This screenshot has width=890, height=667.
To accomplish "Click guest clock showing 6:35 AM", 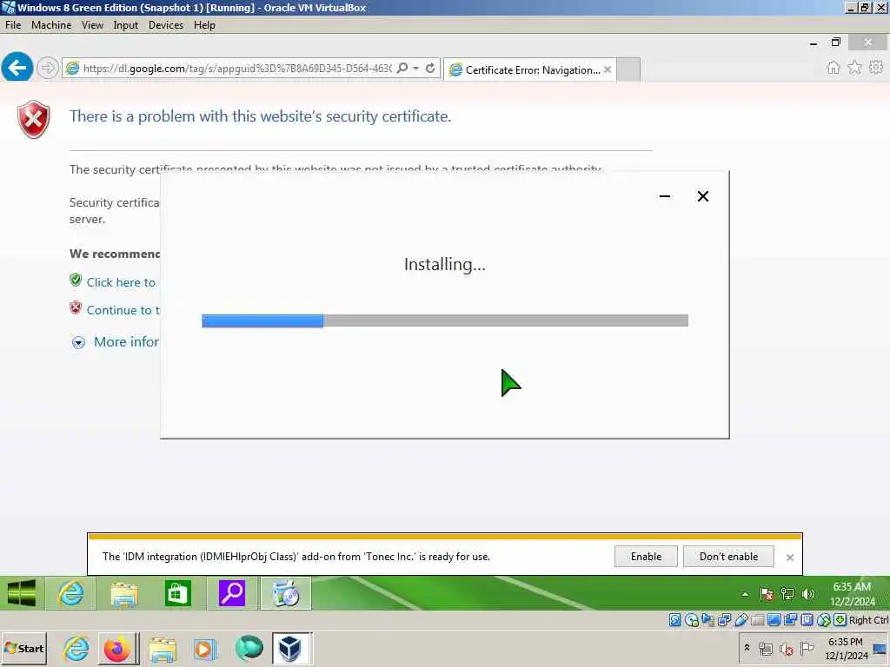I will (852, 594).
